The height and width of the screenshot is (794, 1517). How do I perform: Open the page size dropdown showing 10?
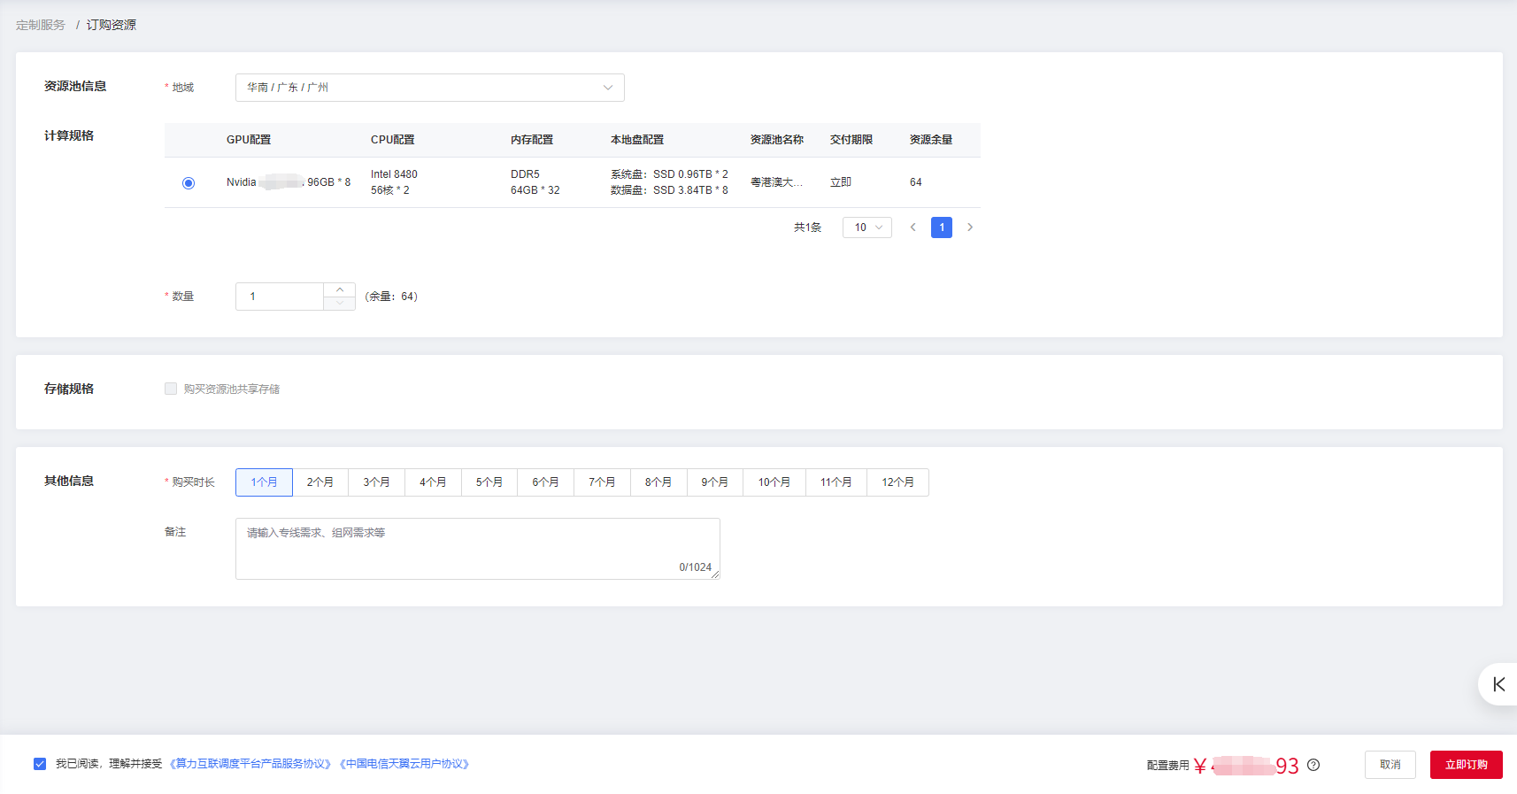pos(867,227)
